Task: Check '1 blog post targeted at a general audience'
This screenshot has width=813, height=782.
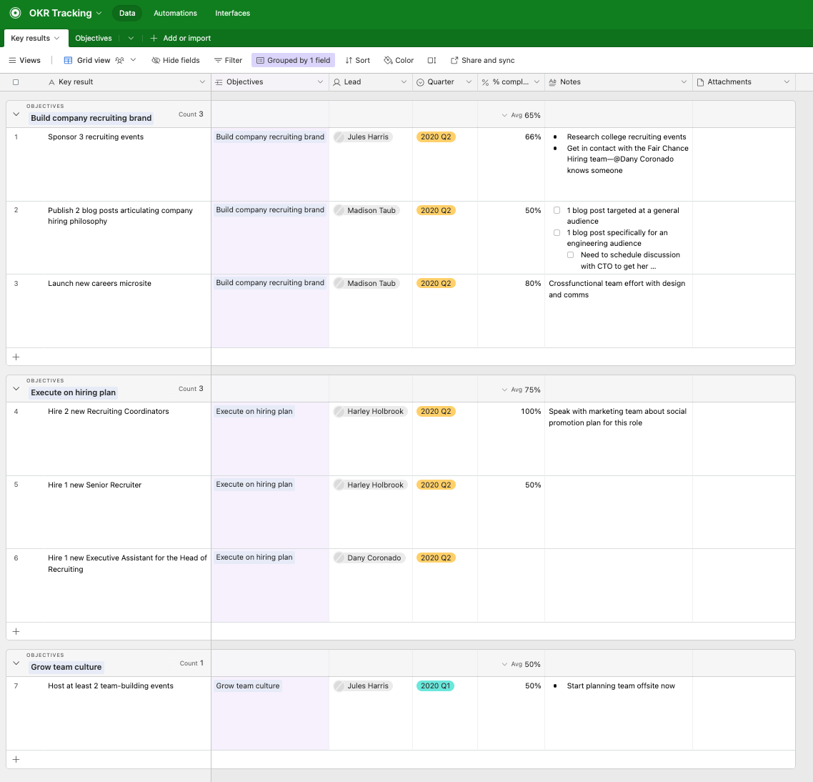Action: 557,211
